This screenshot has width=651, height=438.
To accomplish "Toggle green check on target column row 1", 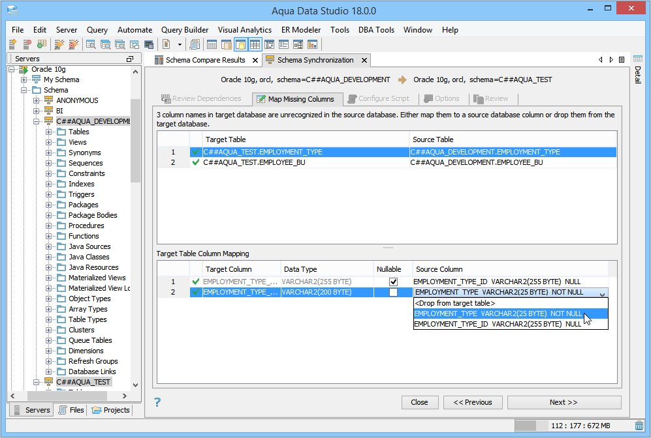I will click(x=196, y=282).
